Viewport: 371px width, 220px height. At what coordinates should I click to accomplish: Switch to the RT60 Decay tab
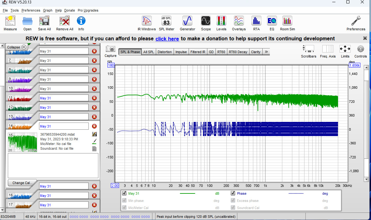click(238, 52)
